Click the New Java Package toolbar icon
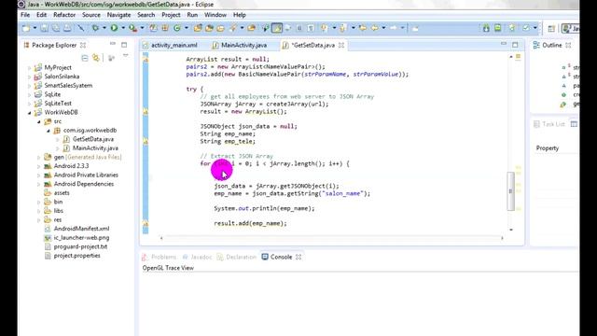The height and width of the screenshot is (336, 597). [165, 28]
